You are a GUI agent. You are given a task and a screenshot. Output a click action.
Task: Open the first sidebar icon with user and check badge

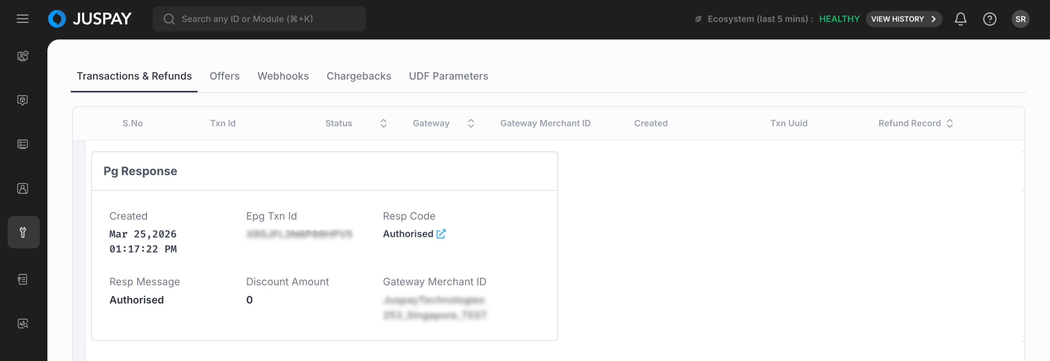point(23,56)
